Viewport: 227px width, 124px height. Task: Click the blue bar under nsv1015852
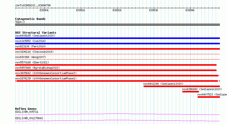(x=117, y=44)
